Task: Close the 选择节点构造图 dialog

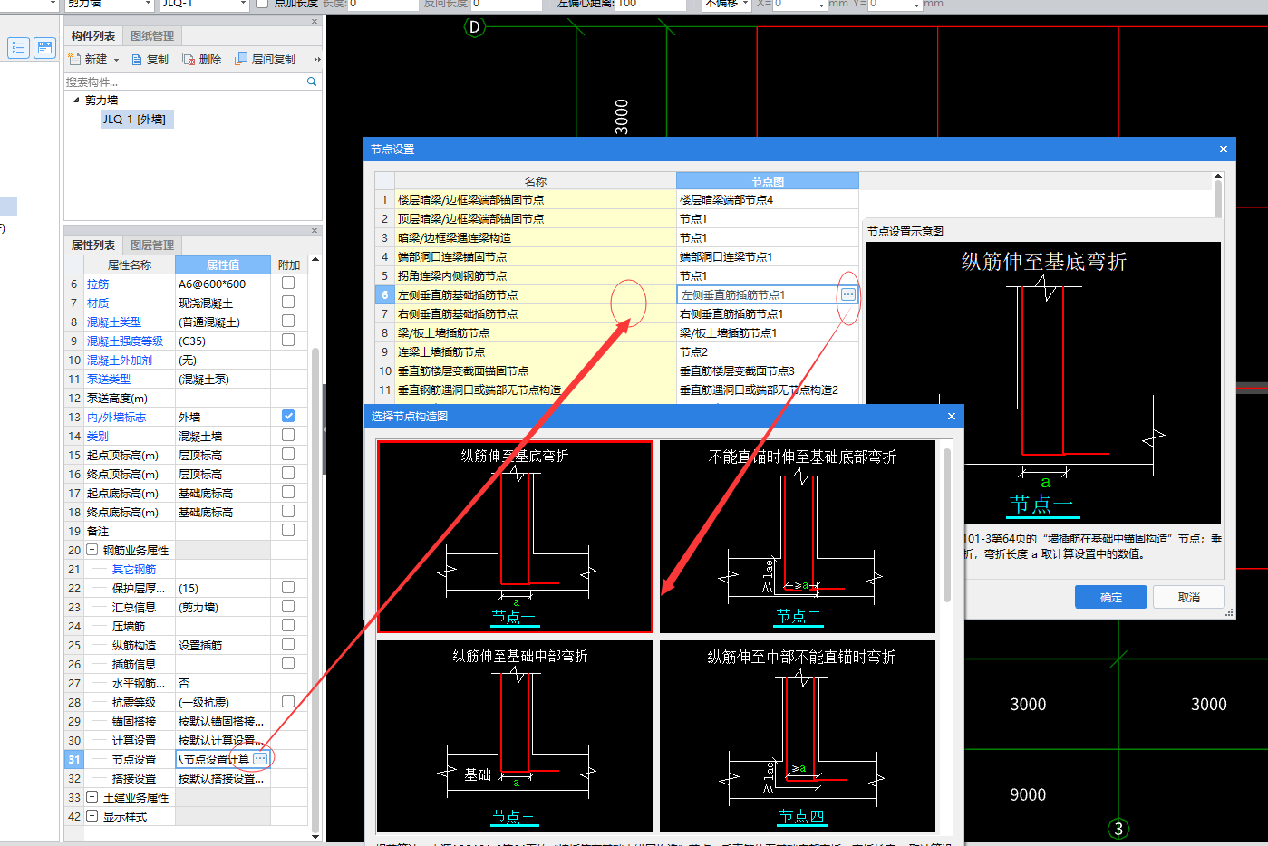Action: (x=952, y=416)
